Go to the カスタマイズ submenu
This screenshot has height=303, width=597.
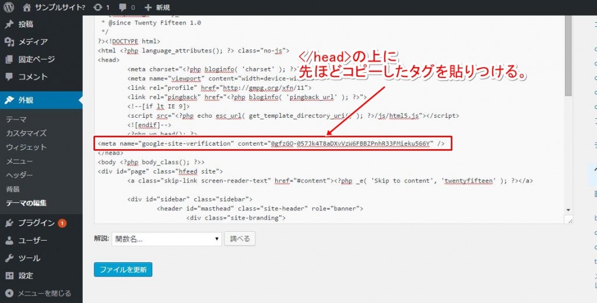pyautogui.click(x=26, y=133)
